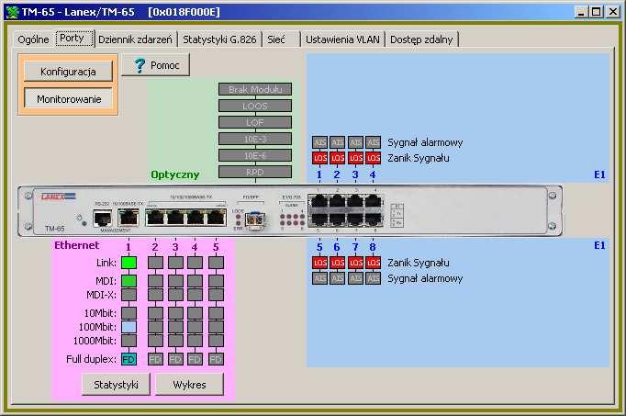The width and height of the screenshot is (626, 416).
Task: Click the Brak Modułu optical indicator
Action: coord(255,89)
